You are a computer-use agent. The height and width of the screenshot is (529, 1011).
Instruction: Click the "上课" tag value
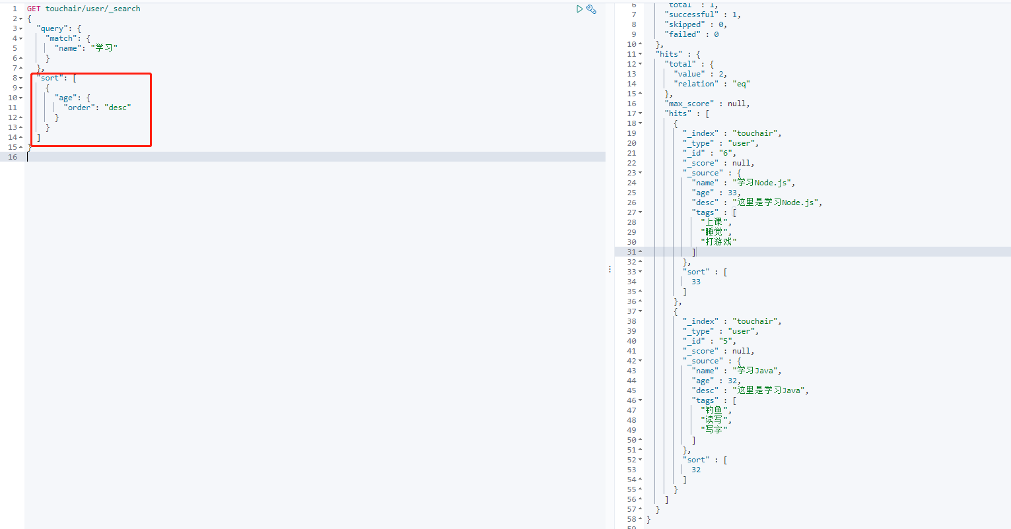point(714,222)
